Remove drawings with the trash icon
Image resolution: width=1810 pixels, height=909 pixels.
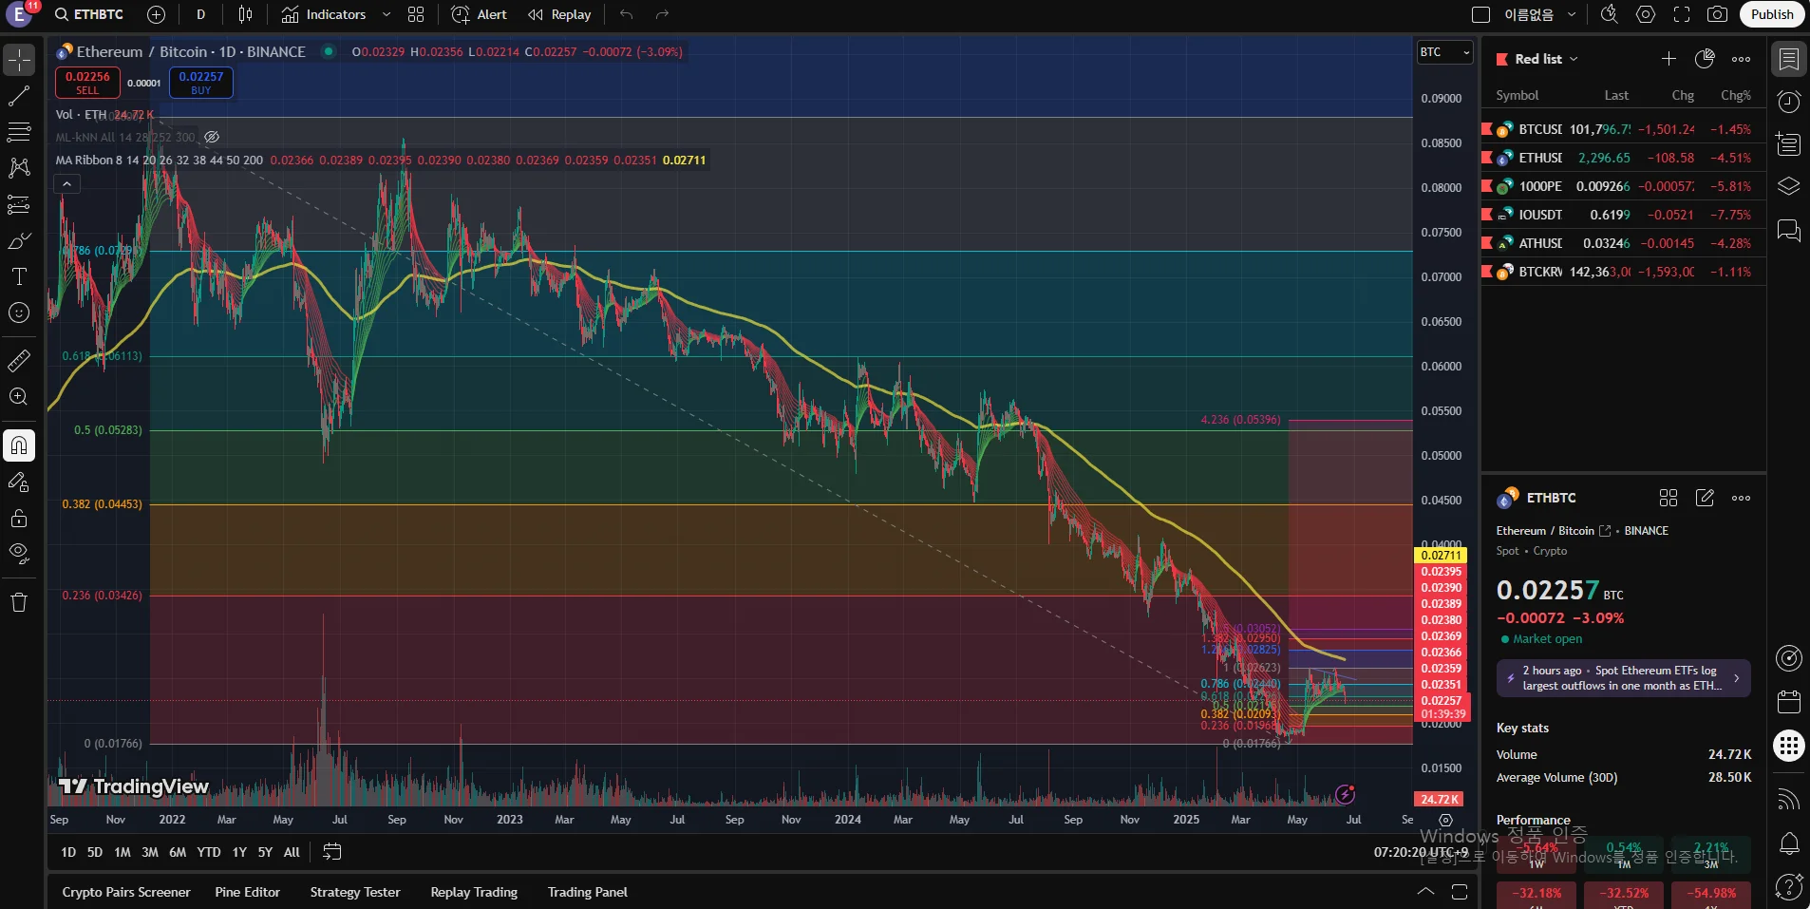(x=19, y=602)
